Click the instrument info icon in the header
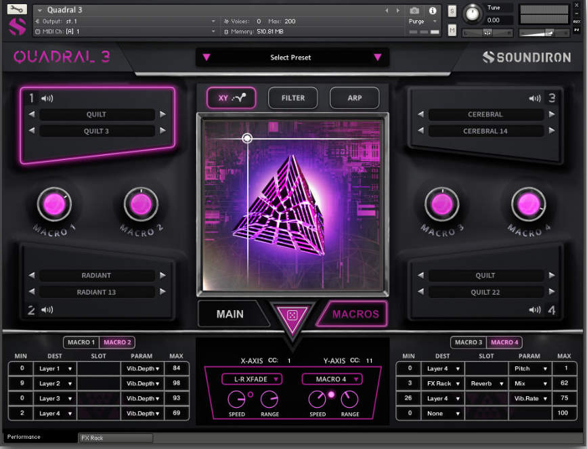587x449 pixels. point(431,10)
